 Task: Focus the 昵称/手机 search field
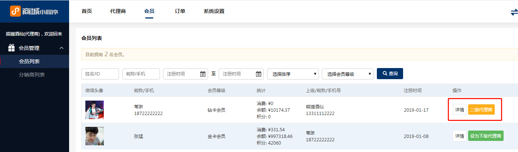[141, 74]
